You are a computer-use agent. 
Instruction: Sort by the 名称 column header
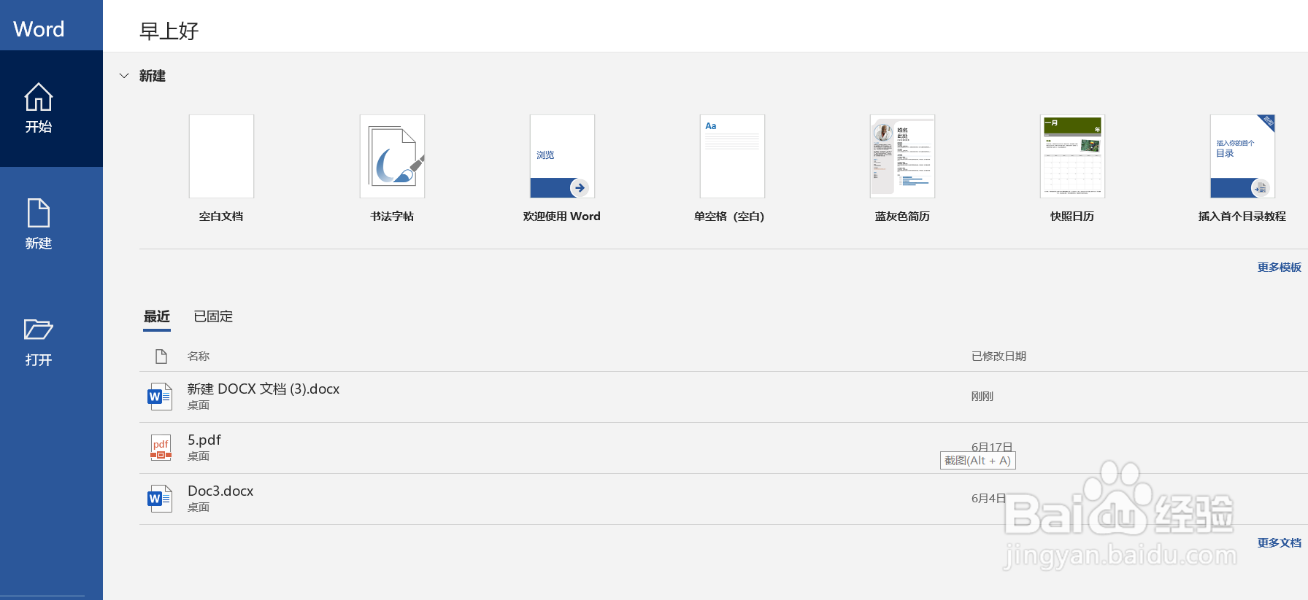pyautogui.click(x=199, y=357)
